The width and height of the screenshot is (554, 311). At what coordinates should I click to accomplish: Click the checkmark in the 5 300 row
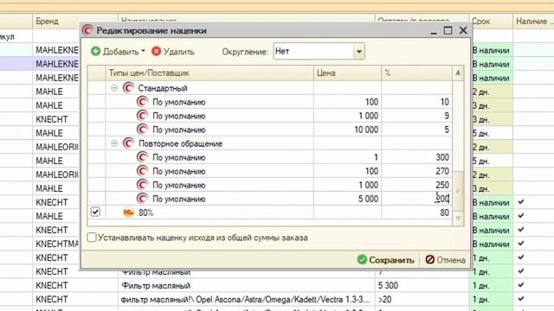[521, 285]
